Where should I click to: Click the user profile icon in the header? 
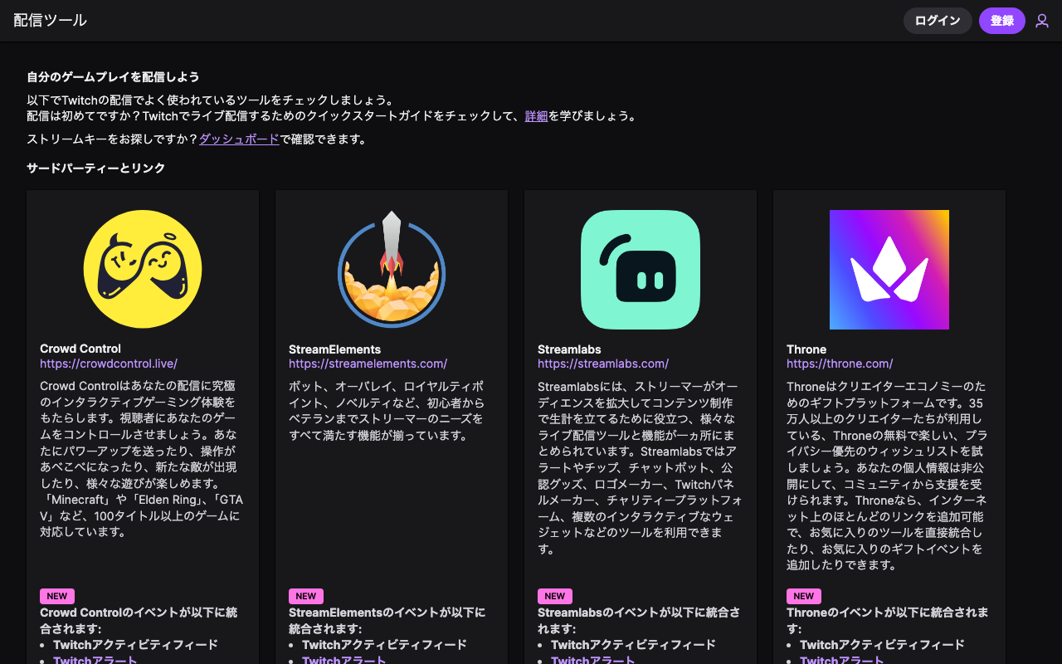[x=1042, y=21]
